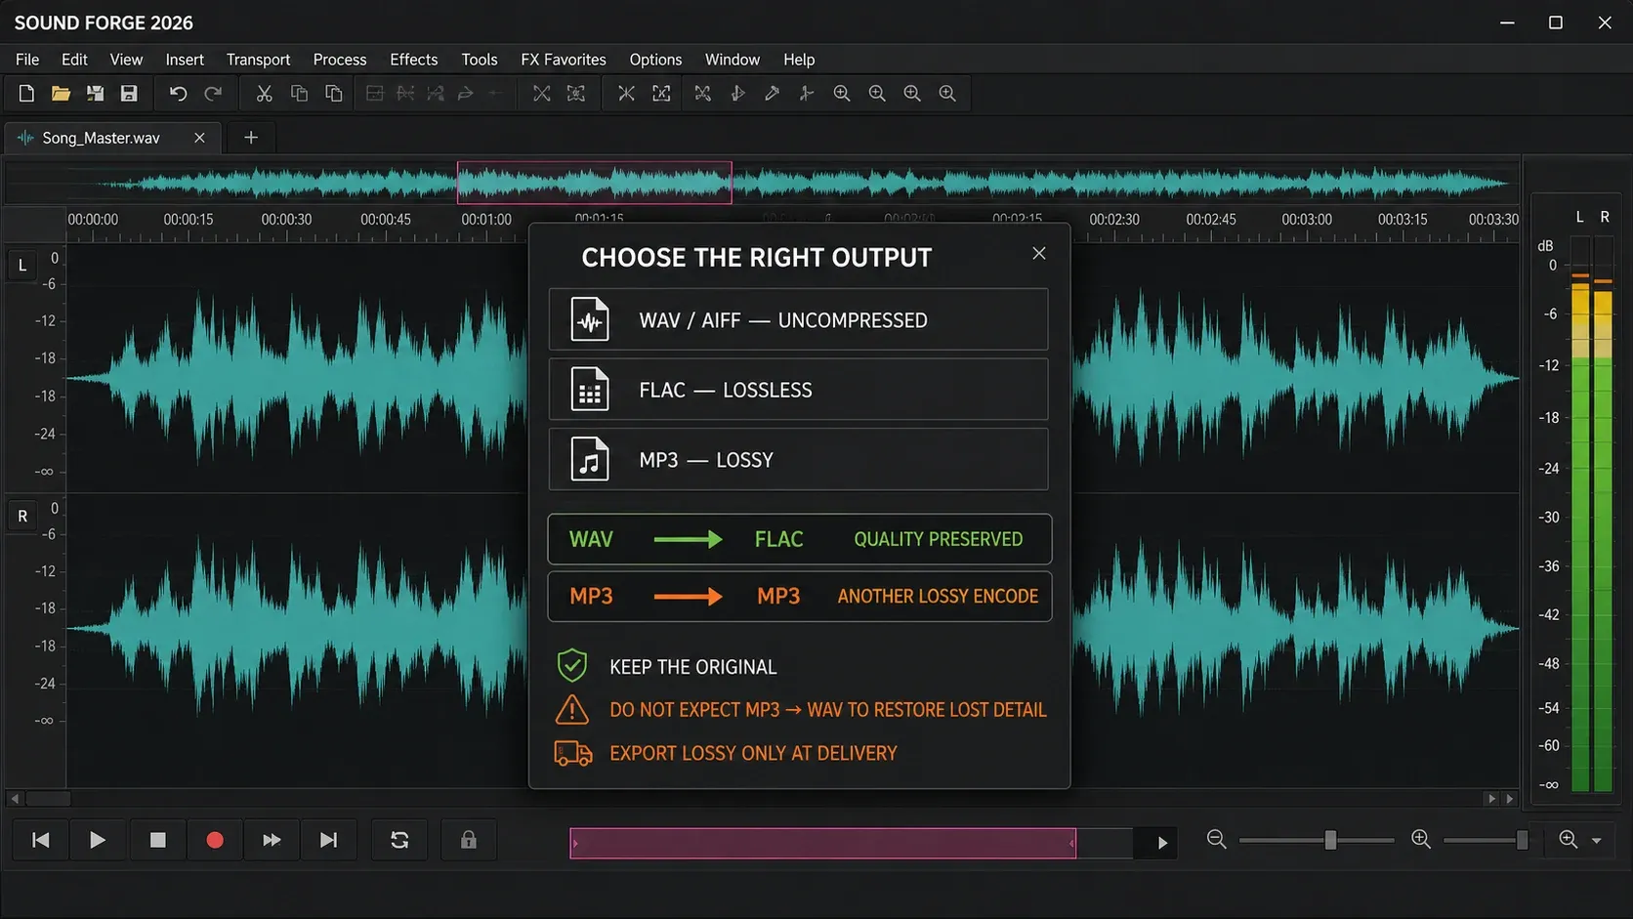Toggle the R channel button on the lower track

point(22,516)
